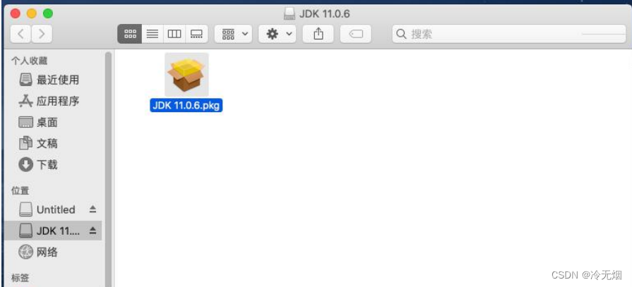Minimize the window with yellow button
Image resolution: width=632 pixels, height=287 pixels.
tap(32, 14)
